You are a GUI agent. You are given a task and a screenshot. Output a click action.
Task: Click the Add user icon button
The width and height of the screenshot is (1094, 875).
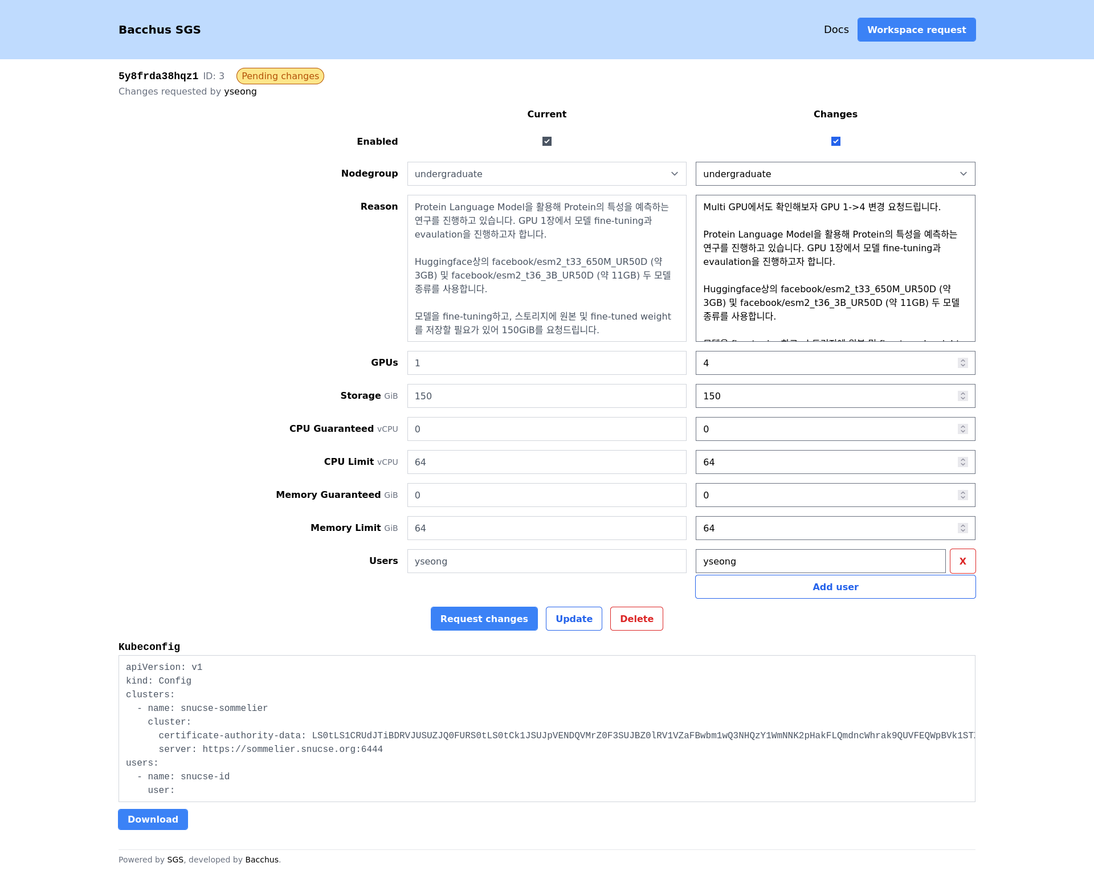point(835,587)
